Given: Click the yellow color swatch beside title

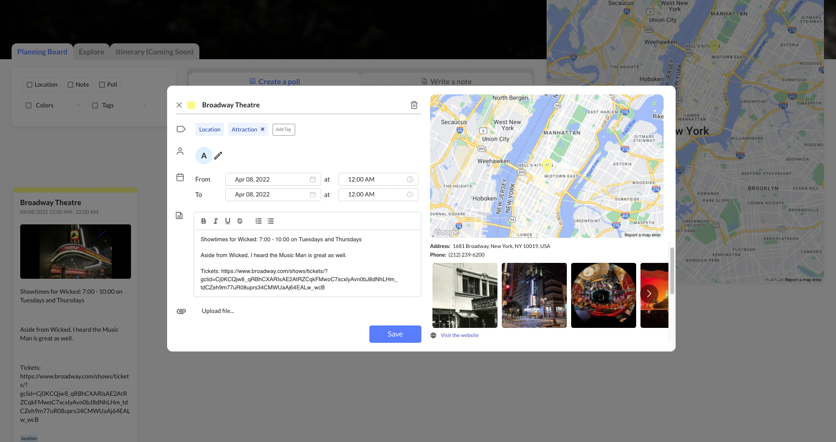Looking at the screenshot, I should [x=191, y=105].
